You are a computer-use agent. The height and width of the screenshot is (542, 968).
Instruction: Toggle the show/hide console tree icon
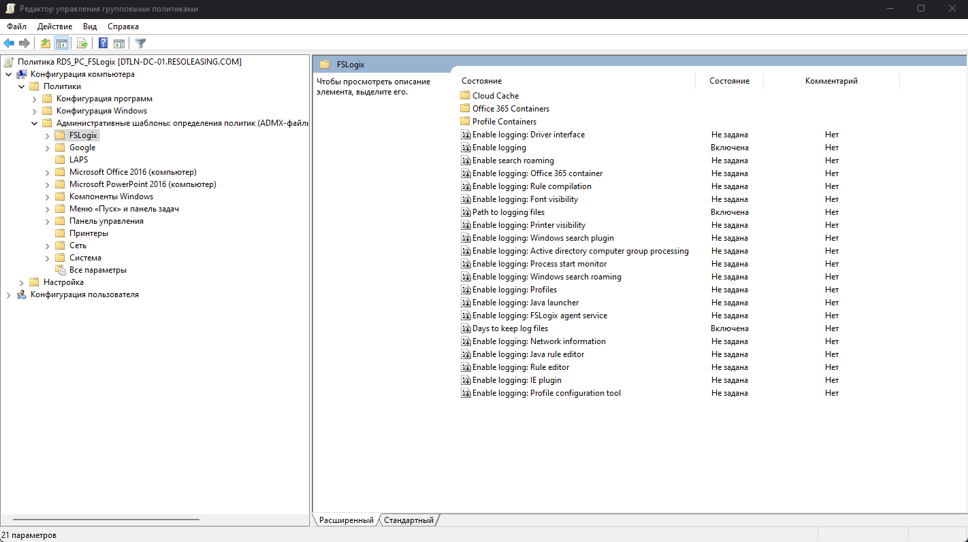(x=62, y=43)
